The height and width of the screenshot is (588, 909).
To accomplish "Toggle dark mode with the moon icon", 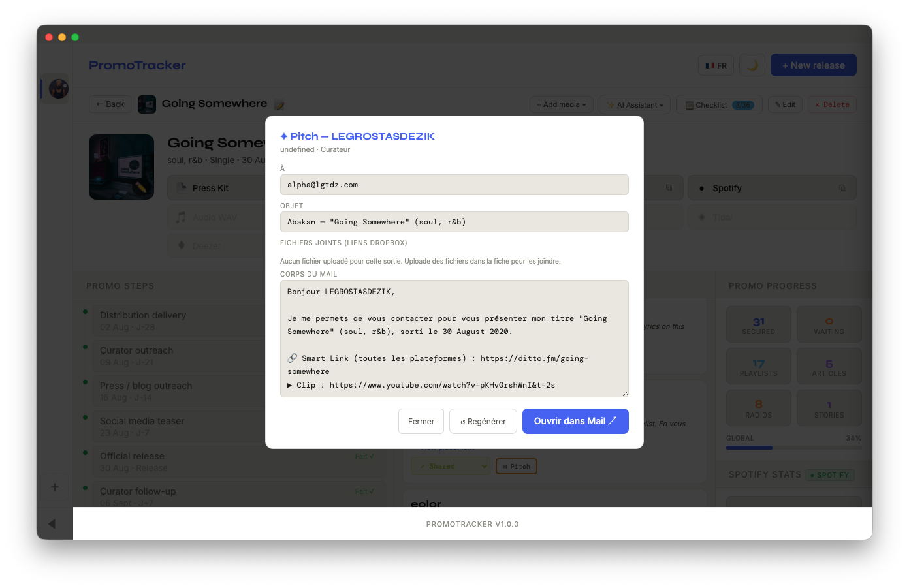I will pos(752,65).
